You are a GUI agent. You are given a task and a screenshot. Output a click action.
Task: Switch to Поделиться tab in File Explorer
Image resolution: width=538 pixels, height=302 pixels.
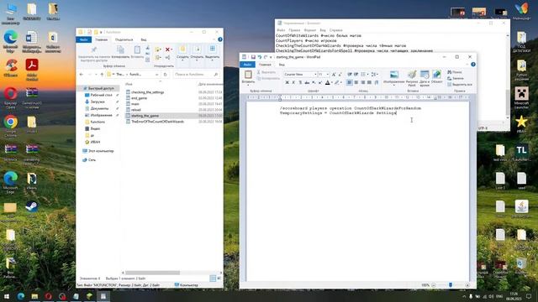pos(124,39)
